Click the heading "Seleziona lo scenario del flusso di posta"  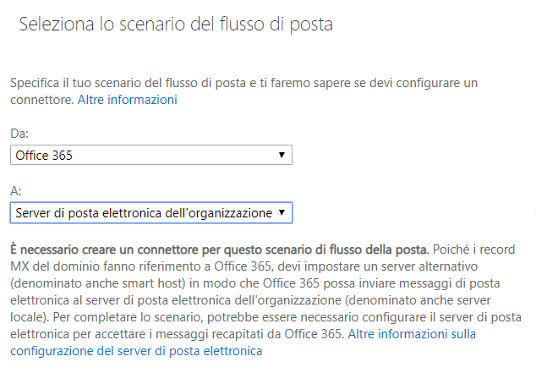click(176, 25)
